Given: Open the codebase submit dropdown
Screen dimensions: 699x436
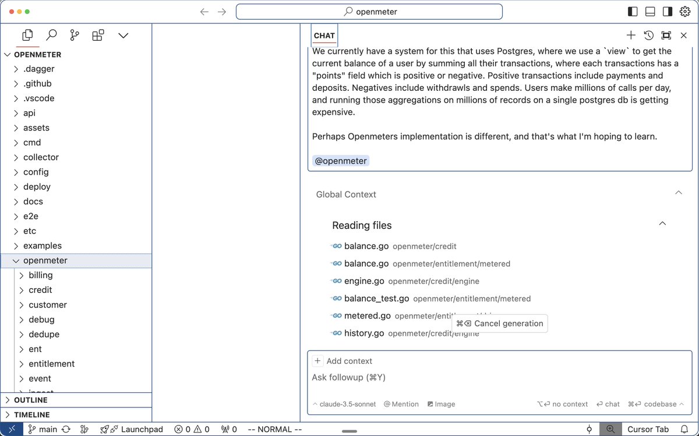Looking at the screenshot, I should tap(656, 404).
